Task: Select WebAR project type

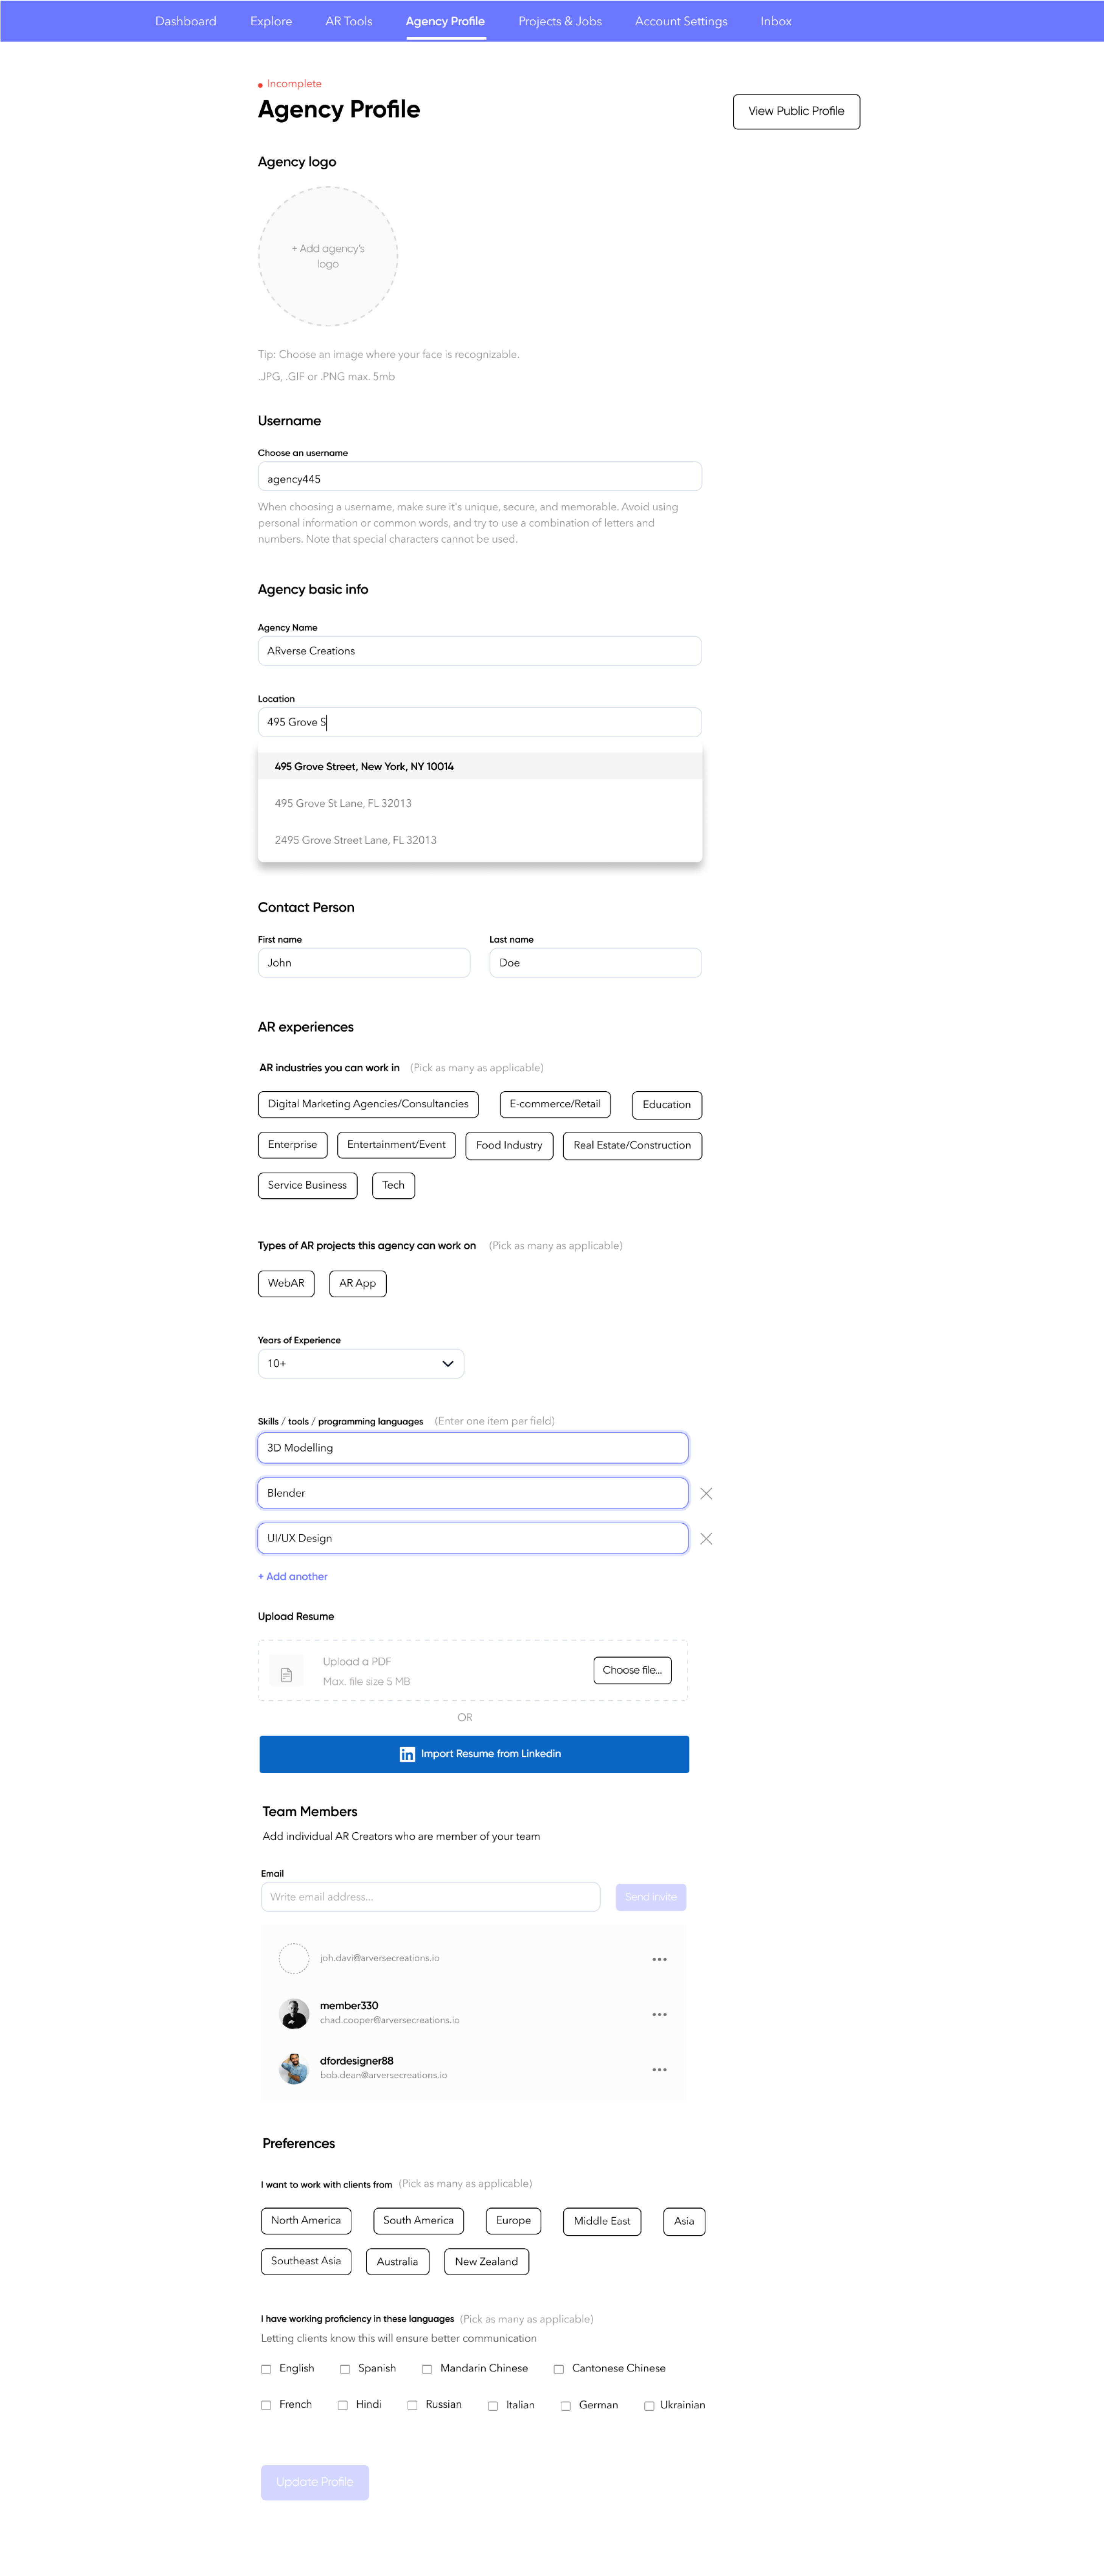Action: (x=286, y=1283)
